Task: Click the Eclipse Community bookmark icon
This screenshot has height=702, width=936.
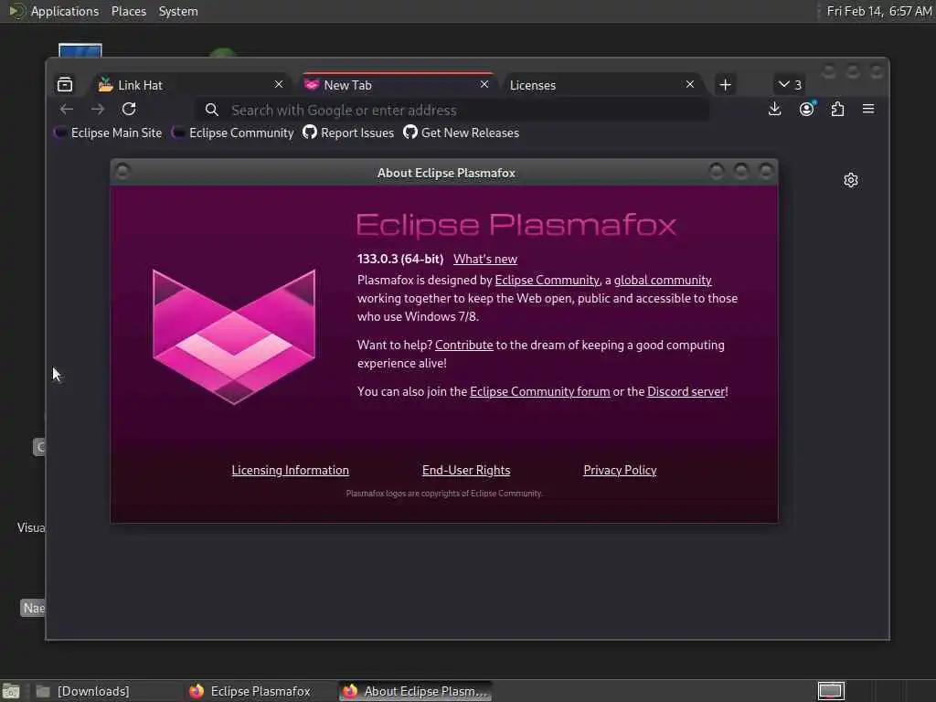Action: pyautogui.click(x=178, y=133)
